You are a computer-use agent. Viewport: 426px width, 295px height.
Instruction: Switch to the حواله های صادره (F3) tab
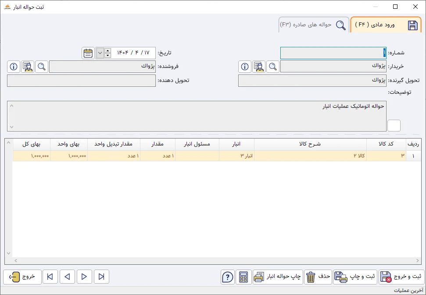(314, 25)
